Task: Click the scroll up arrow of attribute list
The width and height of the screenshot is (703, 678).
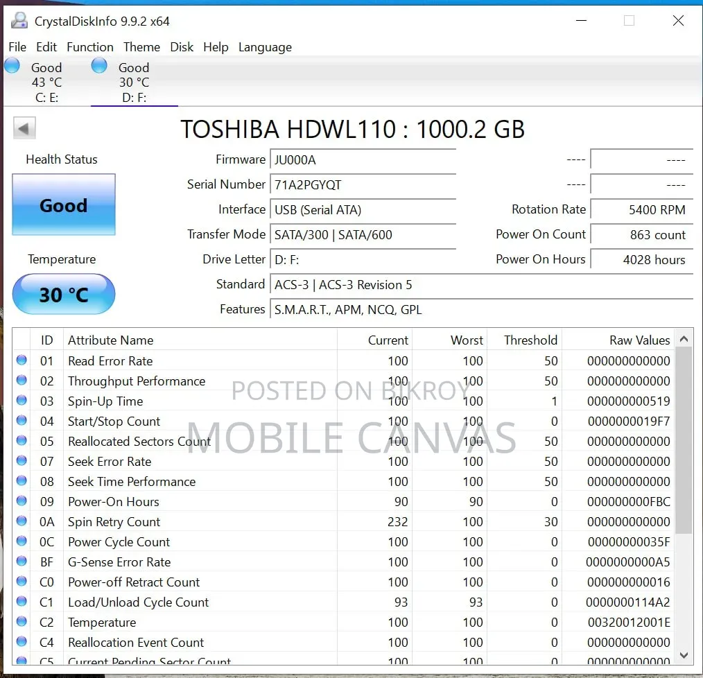Action: 684,339
